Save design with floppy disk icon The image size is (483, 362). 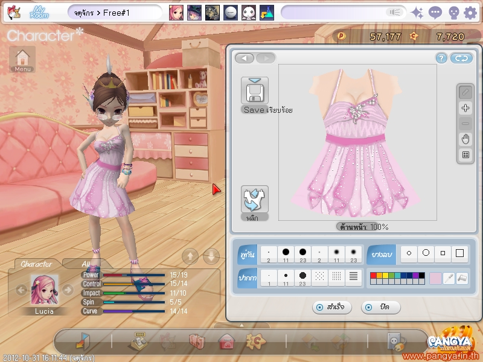tap(254, 91)
